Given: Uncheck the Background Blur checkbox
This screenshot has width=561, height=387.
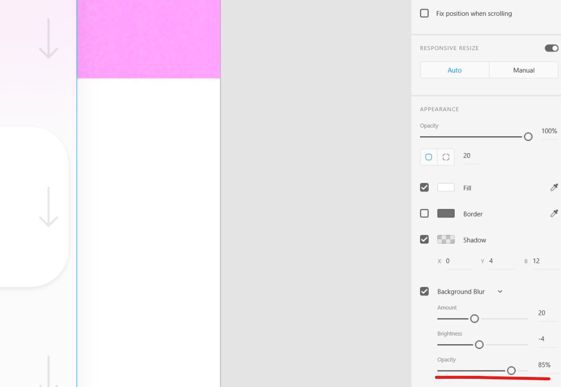Looking at the screenshot, I should (424, 291).
